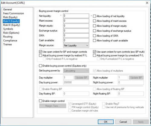Screen dimensions: 151x126
Task: Click the Cancel button
Action: point(123,122)
